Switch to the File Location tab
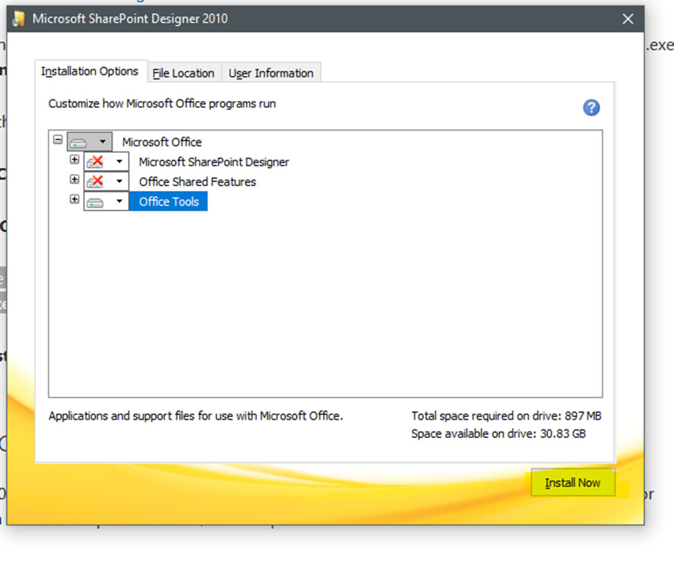This screenshot has height=561, width=674. point(184,73)
